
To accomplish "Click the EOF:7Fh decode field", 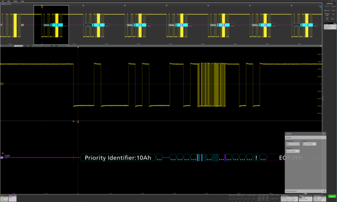I will 290,158.
